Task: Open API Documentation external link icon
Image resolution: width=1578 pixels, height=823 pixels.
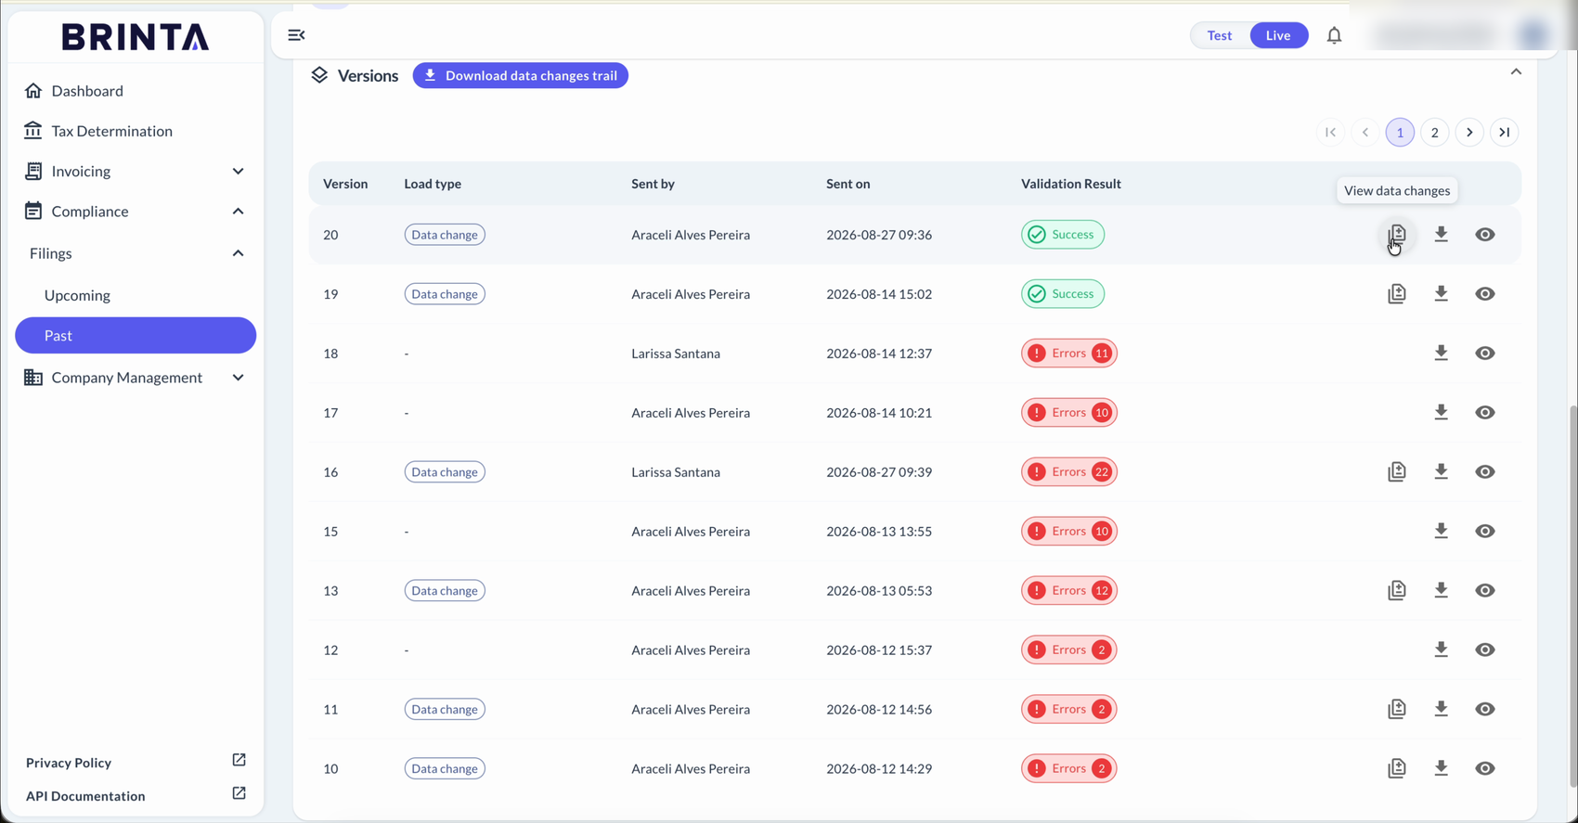Action: click(x=239, y=793)
